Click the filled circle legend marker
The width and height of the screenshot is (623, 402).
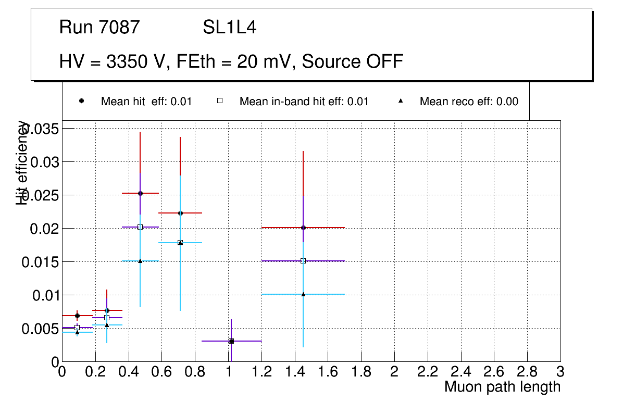click(81, 101)
